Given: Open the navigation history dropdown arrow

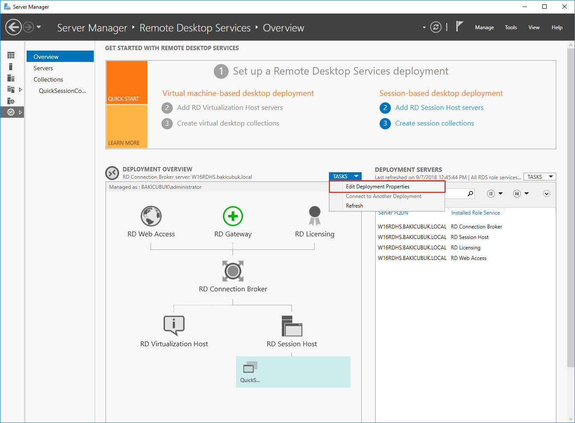Looking at the screenshot, I should [39, 27].
